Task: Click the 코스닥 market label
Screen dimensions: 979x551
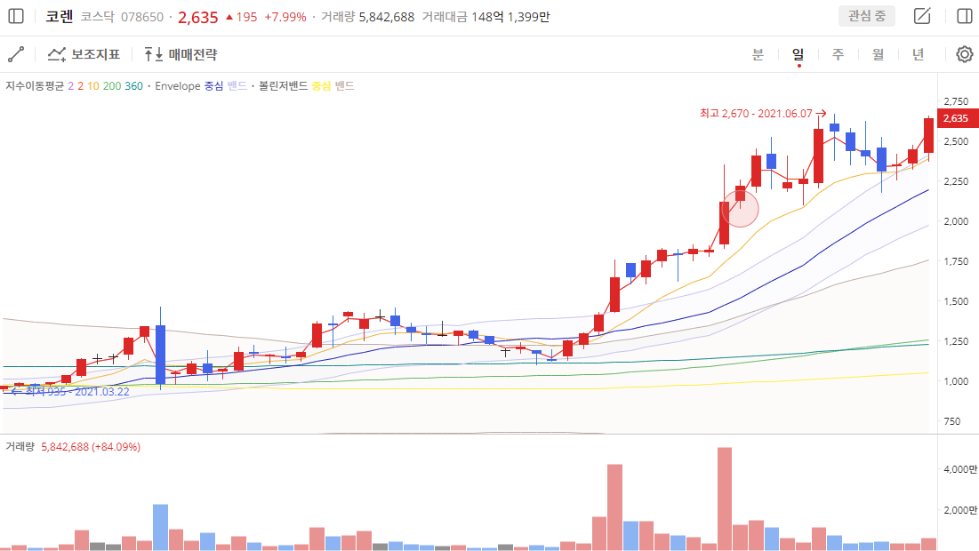Action: click(x=98, y=17)
